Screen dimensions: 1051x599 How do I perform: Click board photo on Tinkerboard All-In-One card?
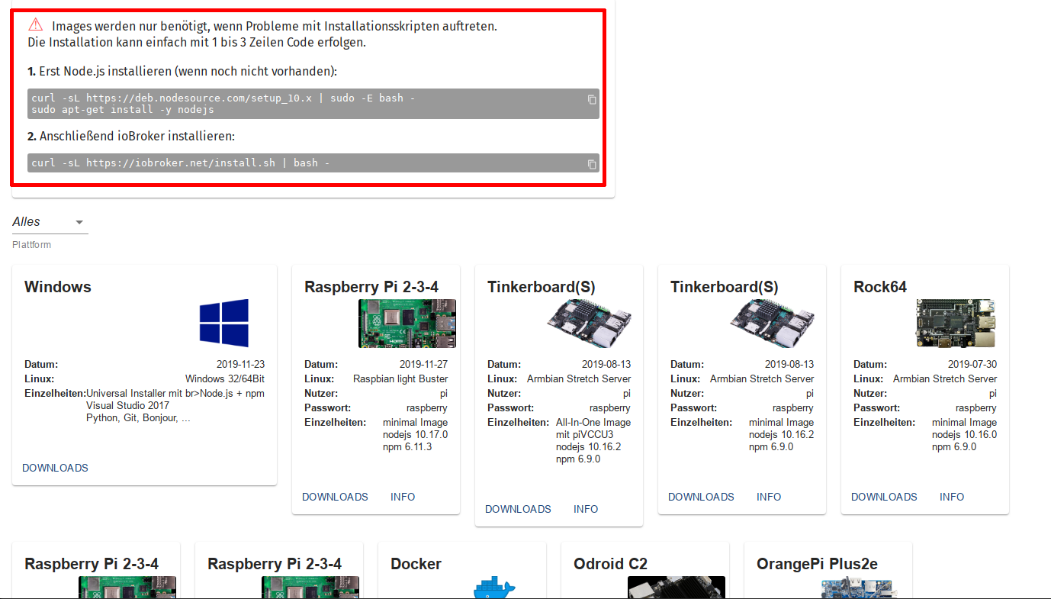(x=590, y=323)
